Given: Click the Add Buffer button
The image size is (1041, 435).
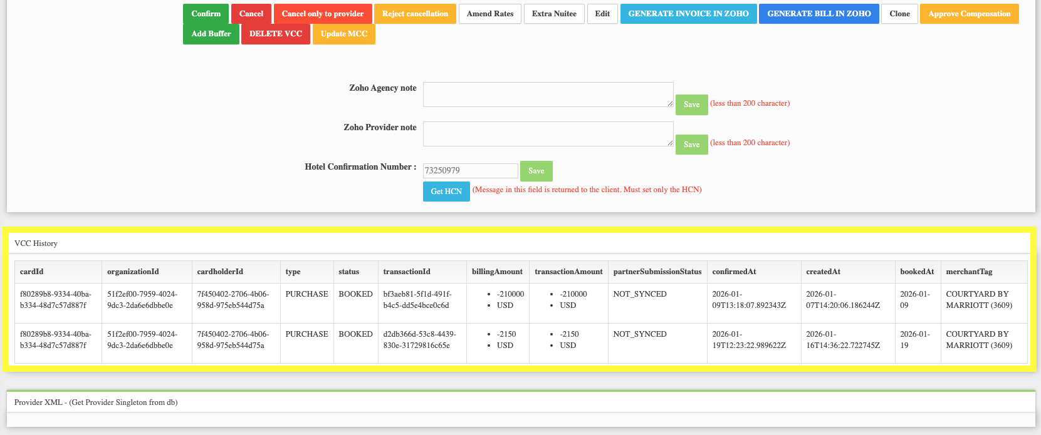Looking at the screenshot, I should [211, 34].
